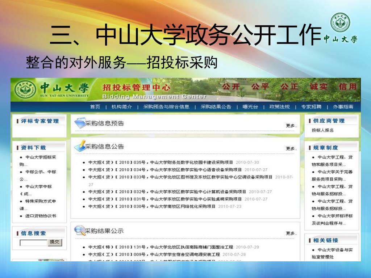371x278 pixels.
Task: Click the date 2010-07-23 in the announcement list
Action: tap(230, 206)
